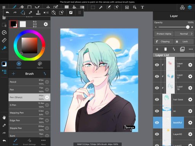The height and width of the screenshot is (146, 195).
Task: Open the hamburger main menu
Action: click(x=4, y=7)
